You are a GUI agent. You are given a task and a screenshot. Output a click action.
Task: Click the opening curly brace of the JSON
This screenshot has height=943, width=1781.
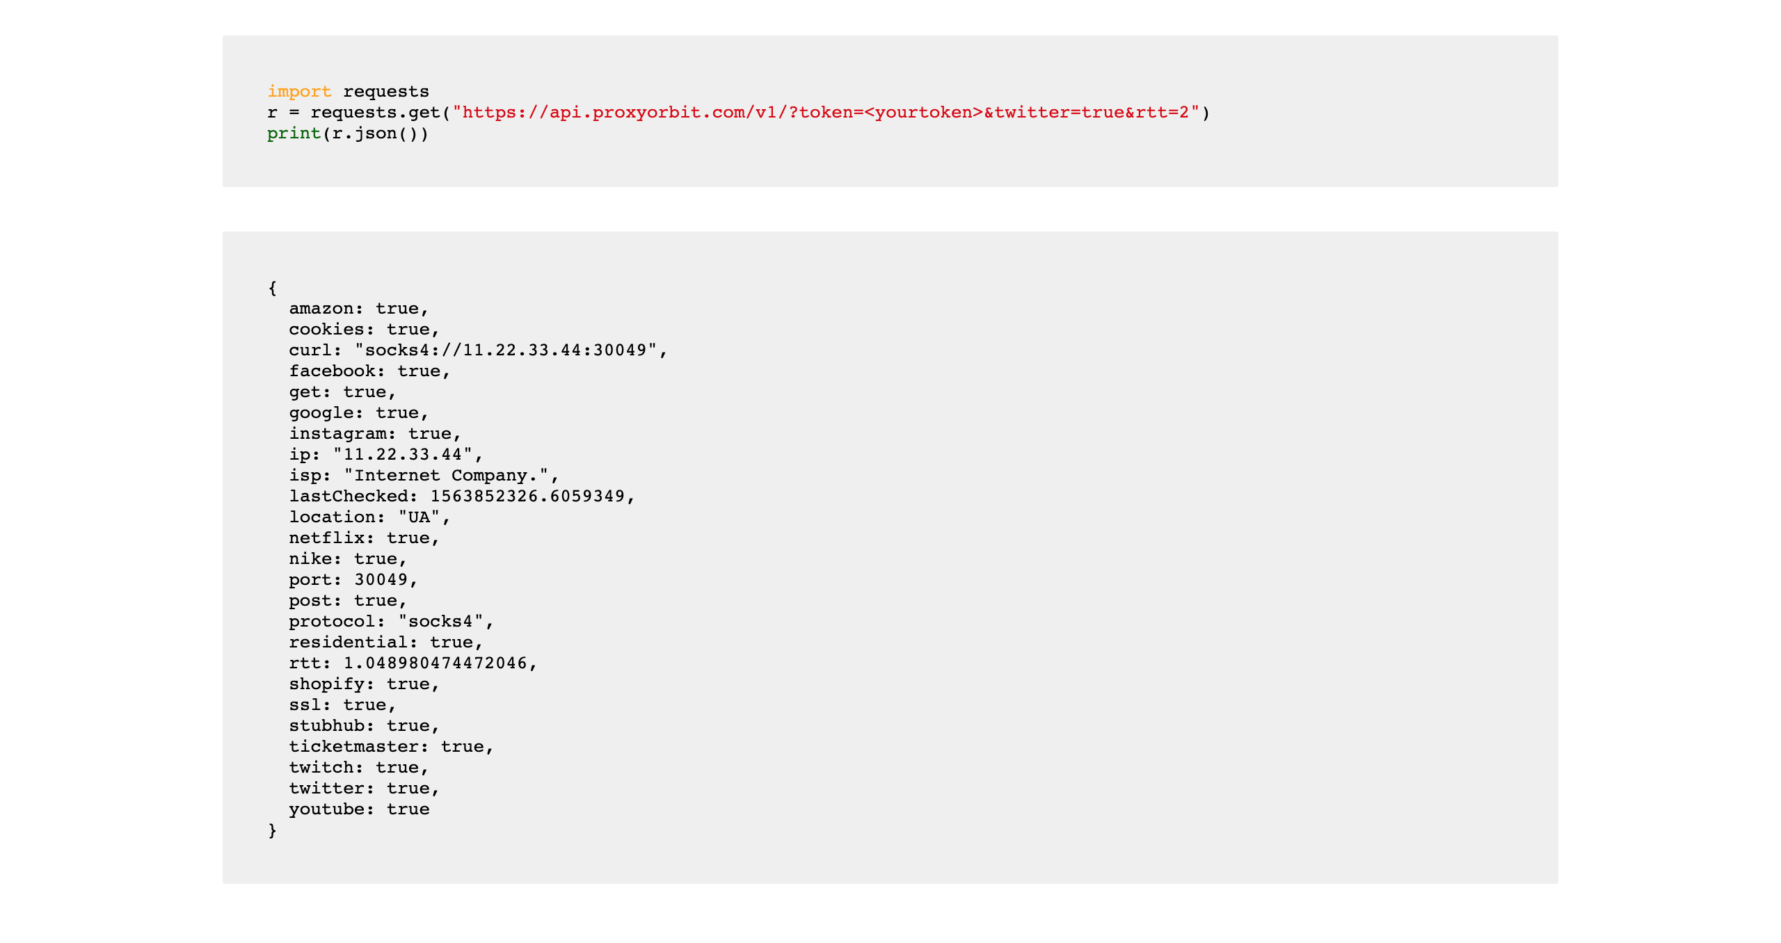[x=273, y=288]
